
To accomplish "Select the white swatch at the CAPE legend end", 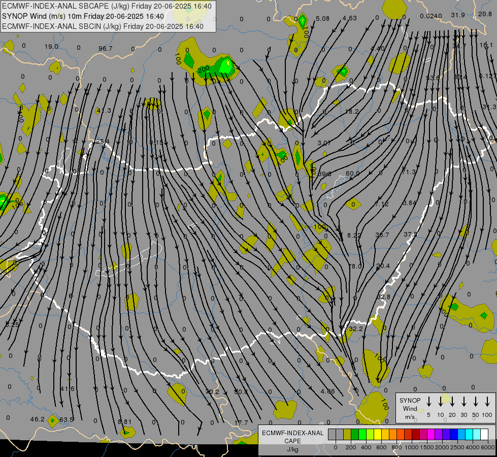I will (484, 435).
